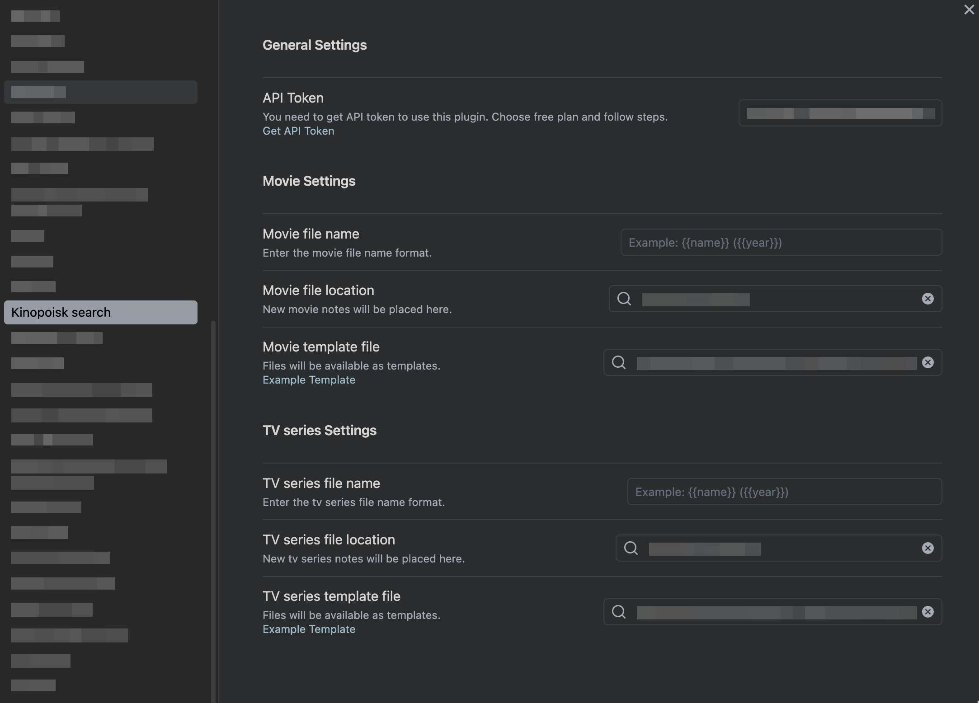Open Example Template link under Movie template file
Viewport: 979px width, 703px height.
pyautogui.click(x=309, y=380)
